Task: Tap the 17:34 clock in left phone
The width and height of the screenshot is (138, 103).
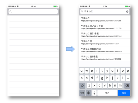Action: click(x=33, y=6)
